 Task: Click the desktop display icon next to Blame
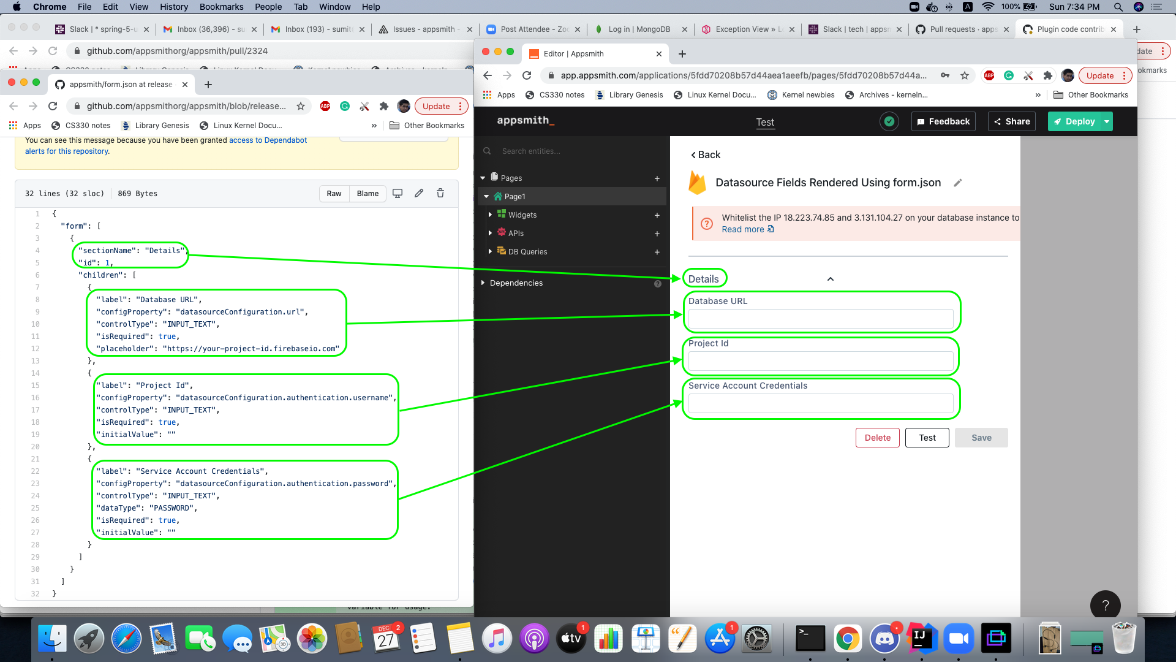coord(398,193)
